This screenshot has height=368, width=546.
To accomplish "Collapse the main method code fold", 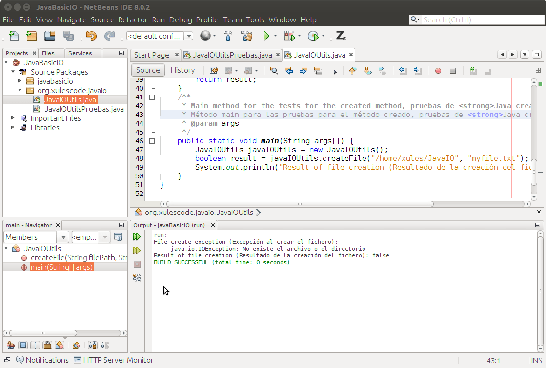I will tap(152, 140).
